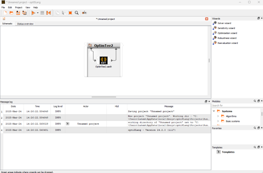Screen dimensions: 263x173
Task: Open a project with the folder icon
Action: coord(11,13)
